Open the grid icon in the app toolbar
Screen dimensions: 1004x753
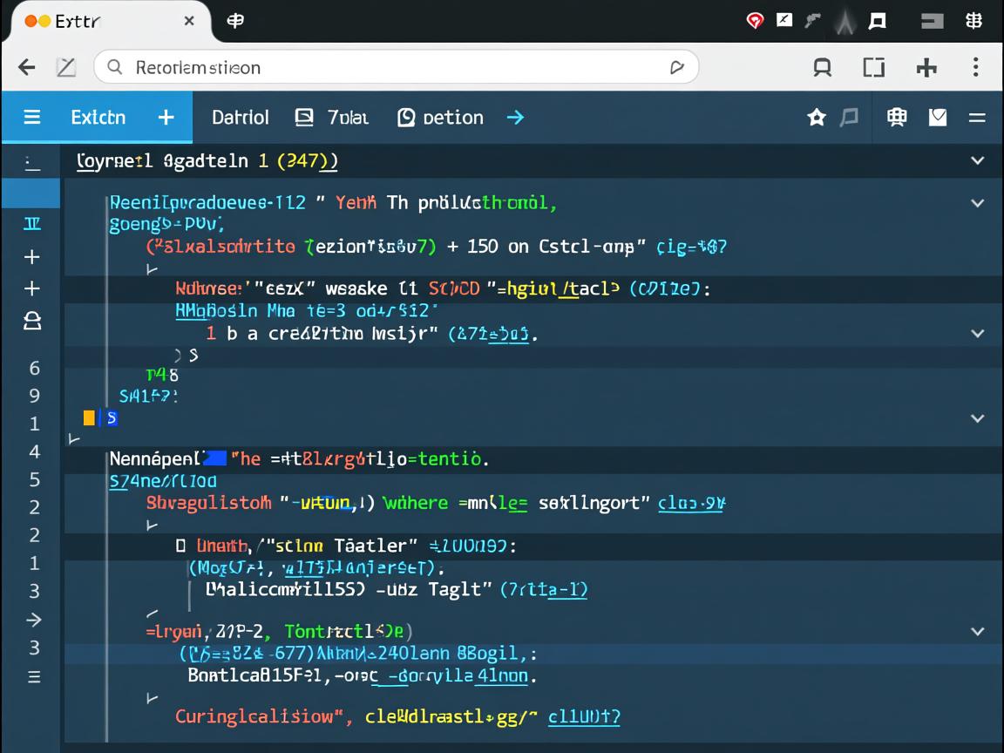(x=896, y=118)
